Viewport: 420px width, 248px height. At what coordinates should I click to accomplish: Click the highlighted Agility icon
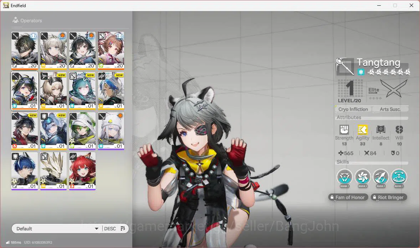pos(362,130)
